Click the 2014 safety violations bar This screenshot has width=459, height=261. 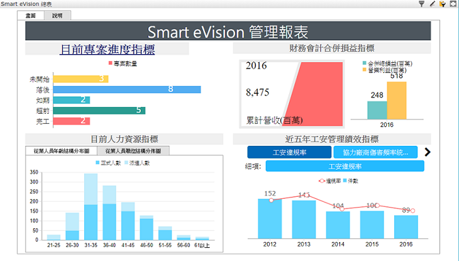pos(338,225)
